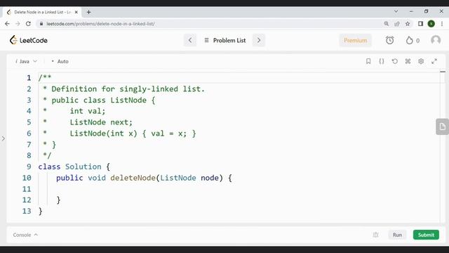Click the debugger icon next to Run
The height and width of the screenshot is (253, 449).
[x=376, y=235]
